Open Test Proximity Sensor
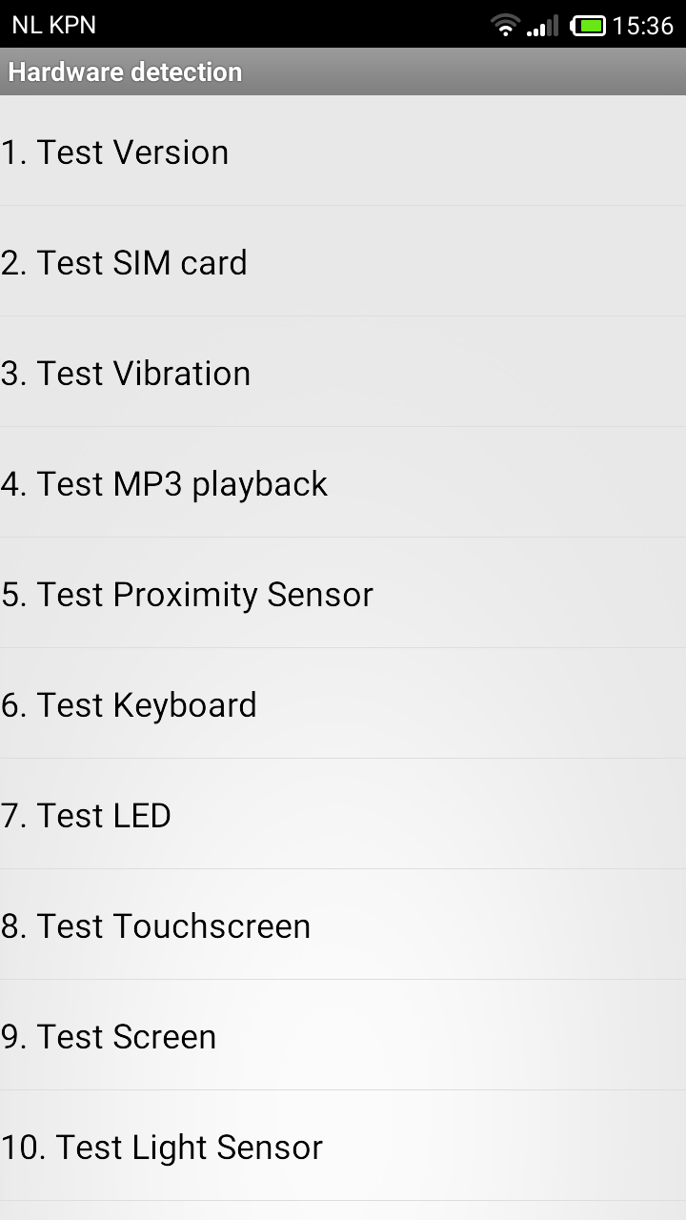The width and height of the screenshot is (686, 1220). pyautogui.click(x=343, y=593)
